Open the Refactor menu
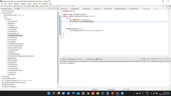Screen dimensions: 171x96 pyautogui.click(x=17, y=4)
